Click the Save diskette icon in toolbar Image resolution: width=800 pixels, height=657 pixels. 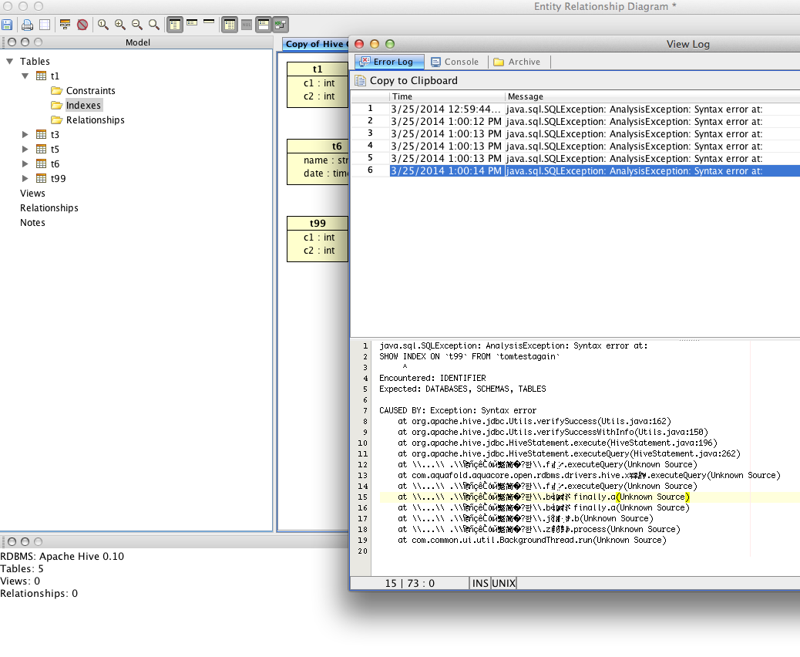pyautogui.click(x=7, y=25)
